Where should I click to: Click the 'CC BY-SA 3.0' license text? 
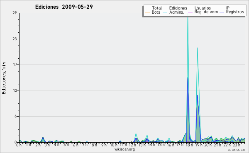click(x=236, y=150)
